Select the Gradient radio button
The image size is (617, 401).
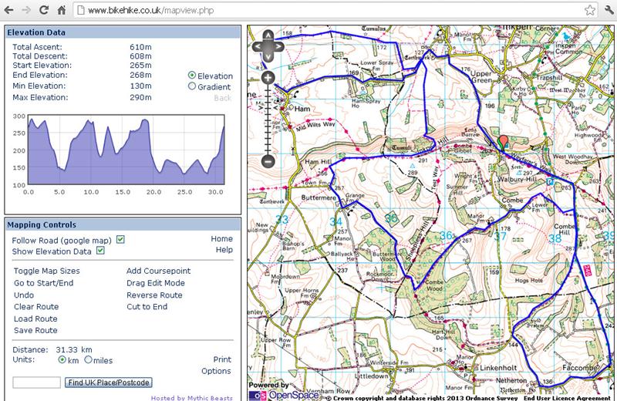[x=192, y=87]
